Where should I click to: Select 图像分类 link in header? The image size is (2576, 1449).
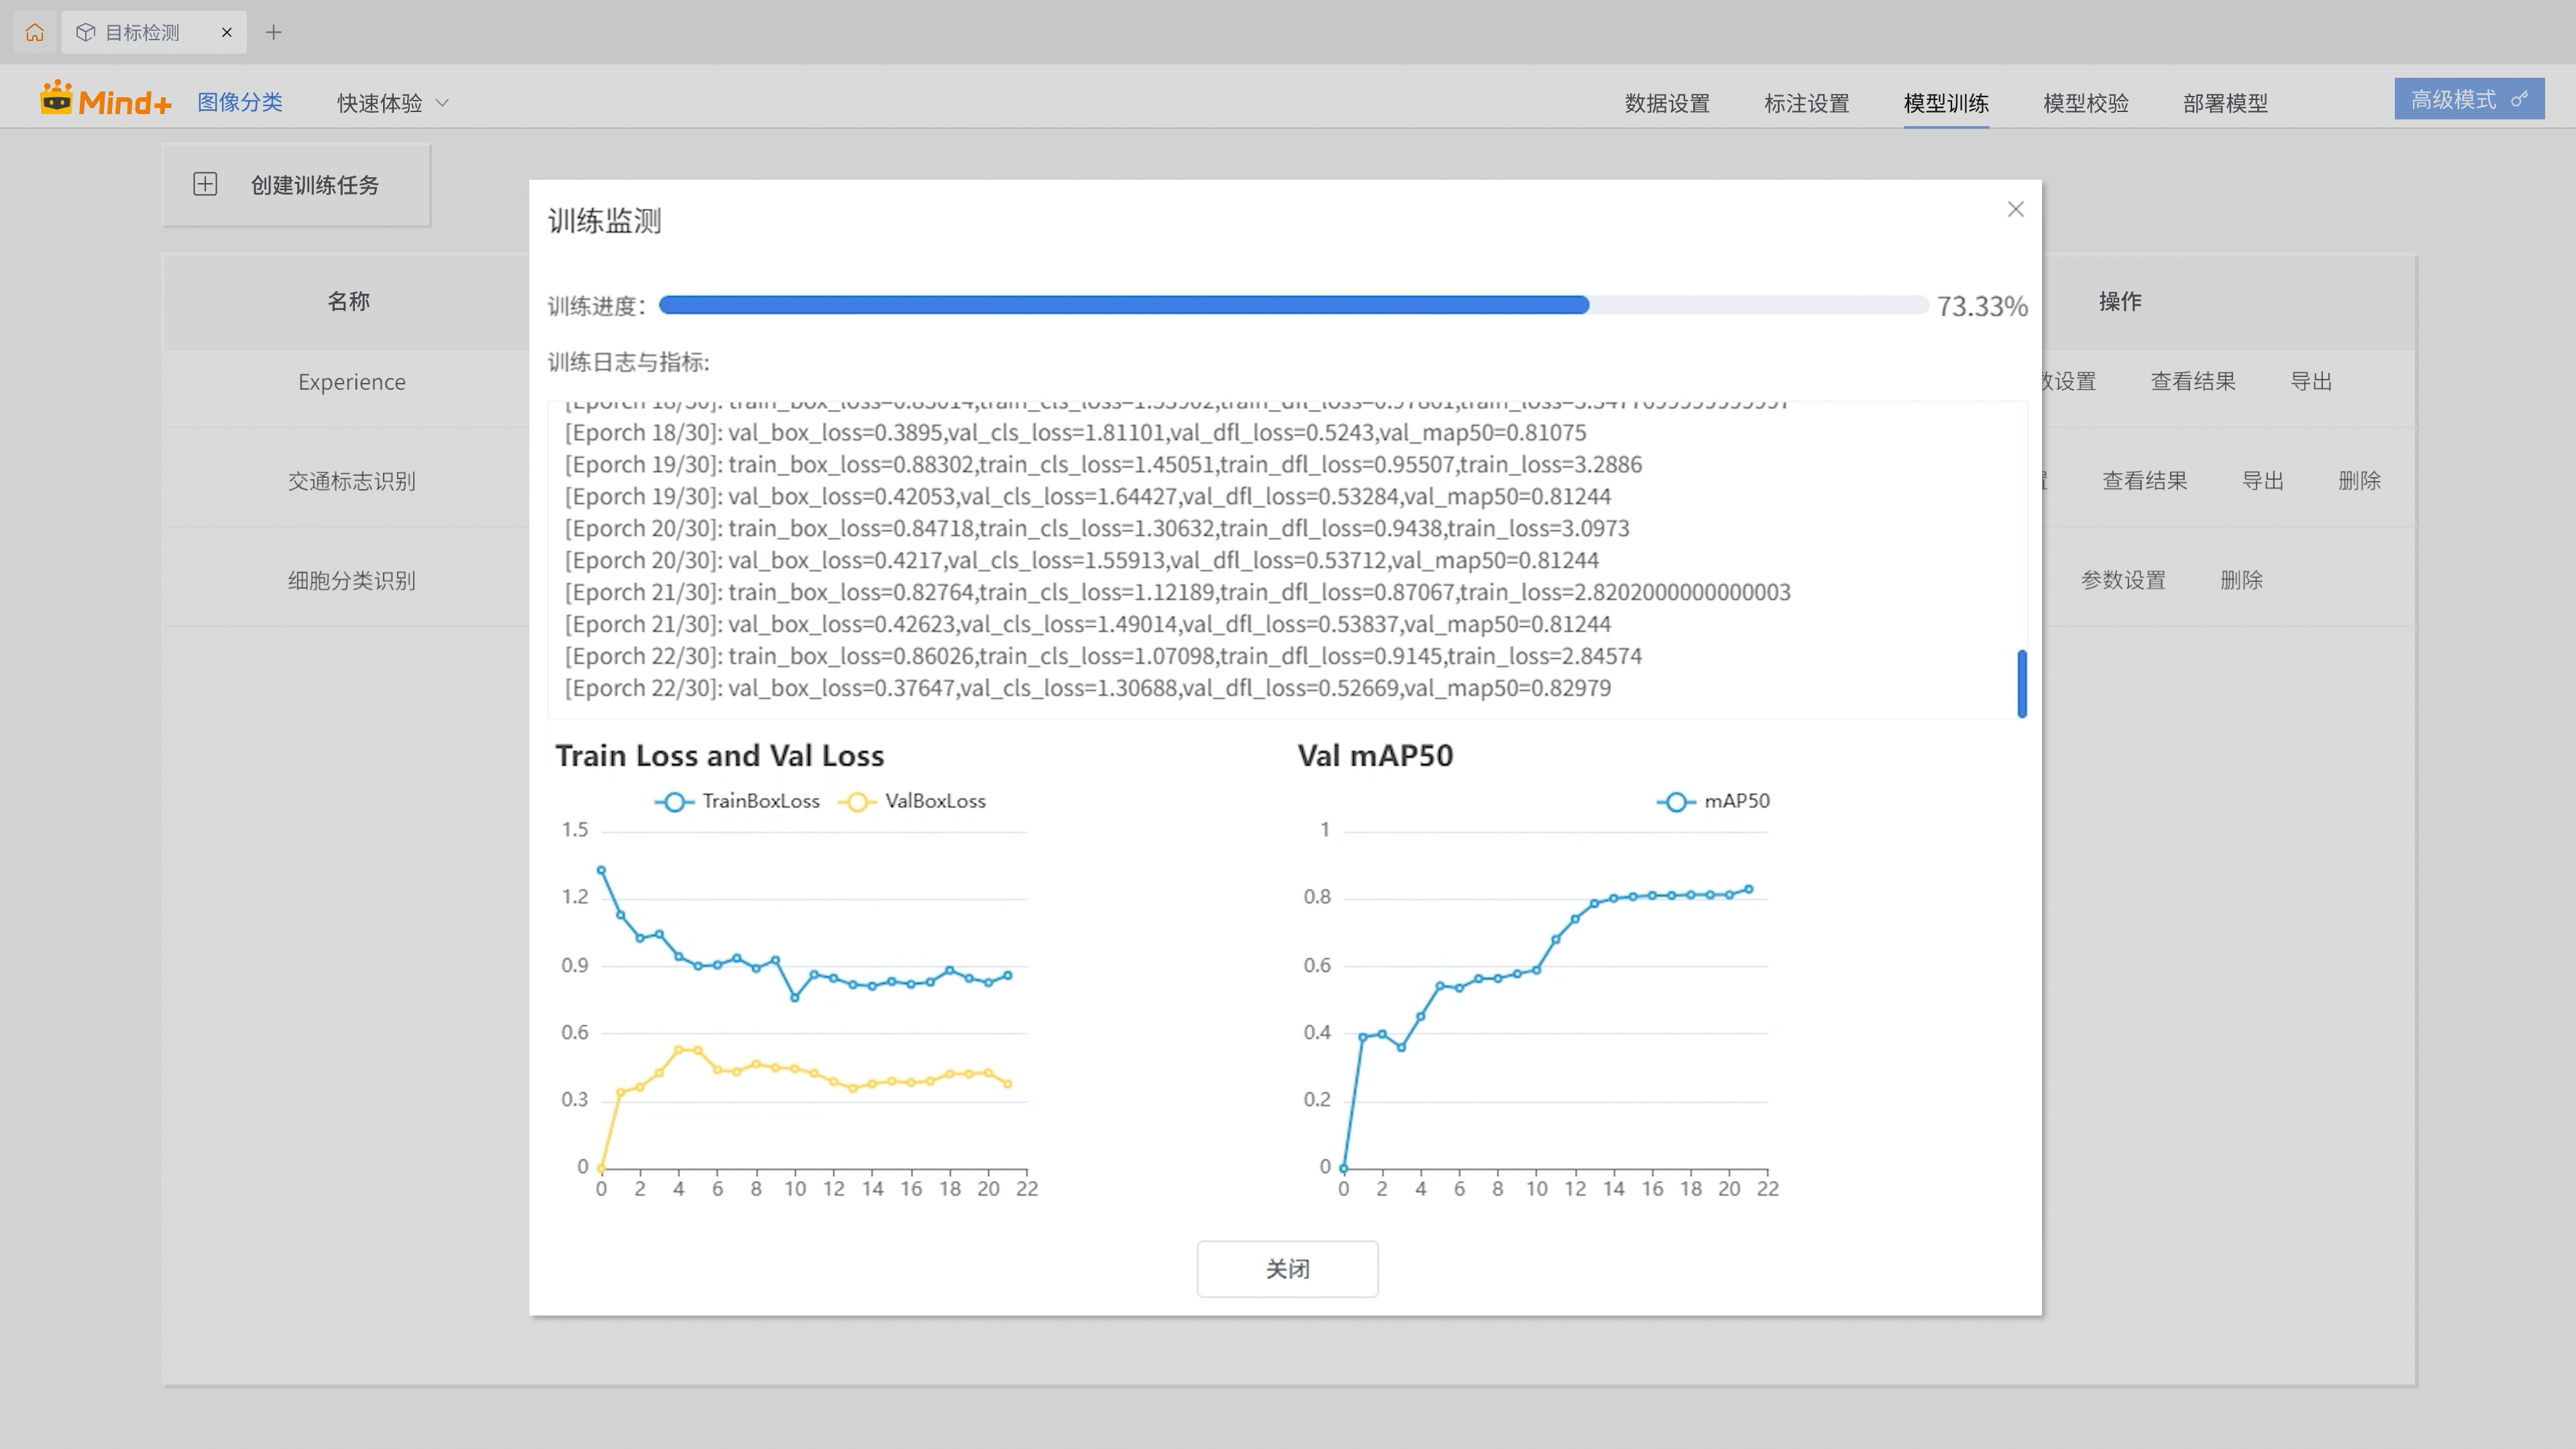pyautogui.click(x=240, y=102)
